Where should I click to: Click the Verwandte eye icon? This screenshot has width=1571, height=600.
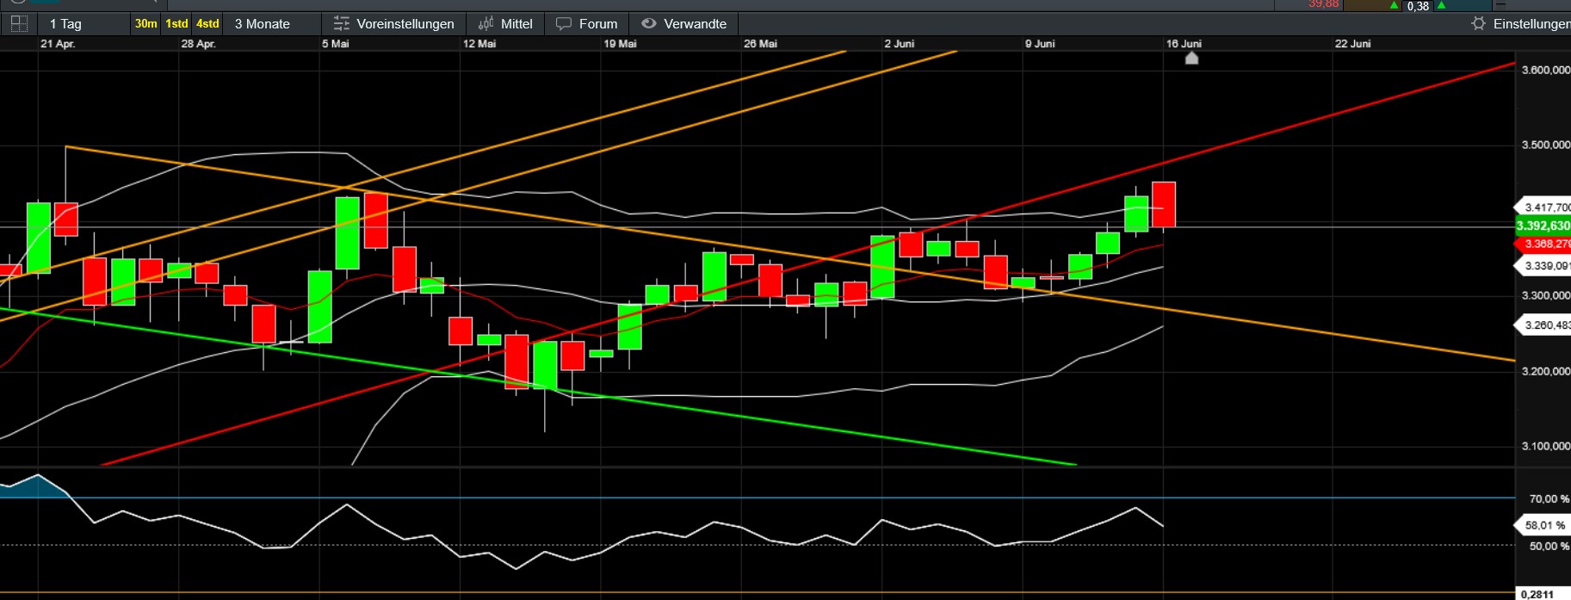pyautogui.click(x=649, y=24)
